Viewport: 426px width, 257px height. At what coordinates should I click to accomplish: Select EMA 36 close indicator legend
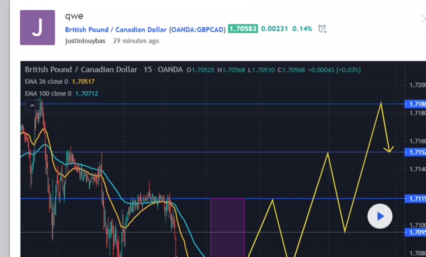tap(47, 82)
